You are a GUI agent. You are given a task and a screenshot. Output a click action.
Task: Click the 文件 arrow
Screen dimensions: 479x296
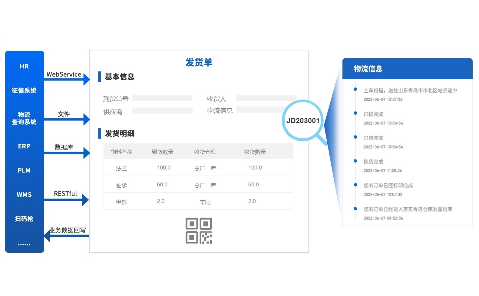(x=67, y=119)
